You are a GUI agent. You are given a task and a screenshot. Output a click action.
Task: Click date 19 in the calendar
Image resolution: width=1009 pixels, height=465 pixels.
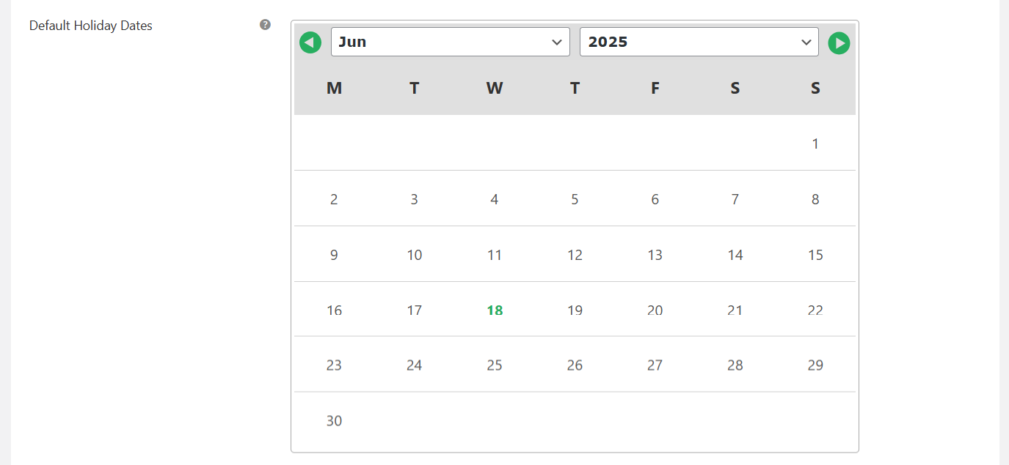click(x=575, y=310)
